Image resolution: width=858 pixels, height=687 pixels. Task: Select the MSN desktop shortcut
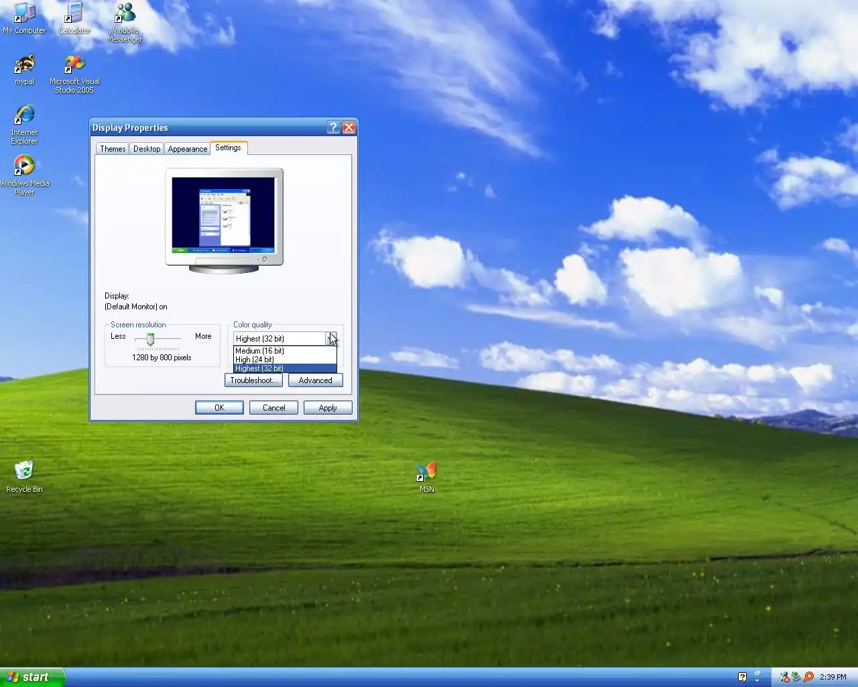click(x=427, y=477)
